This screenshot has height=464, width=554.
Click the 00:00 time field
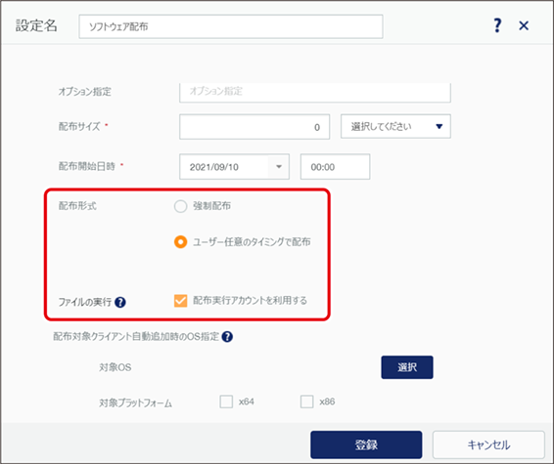pos(336,166)
